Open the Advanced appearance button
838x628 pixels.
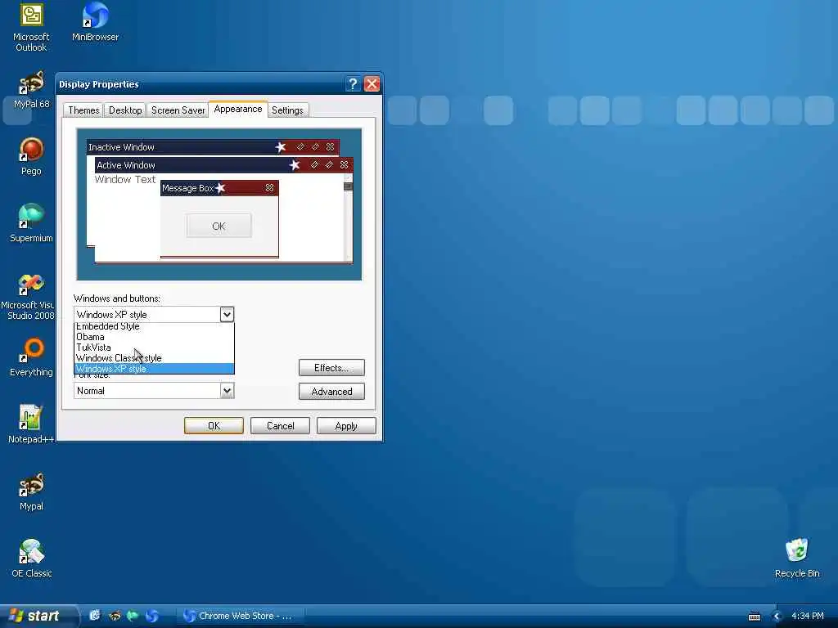click(331, 392)
